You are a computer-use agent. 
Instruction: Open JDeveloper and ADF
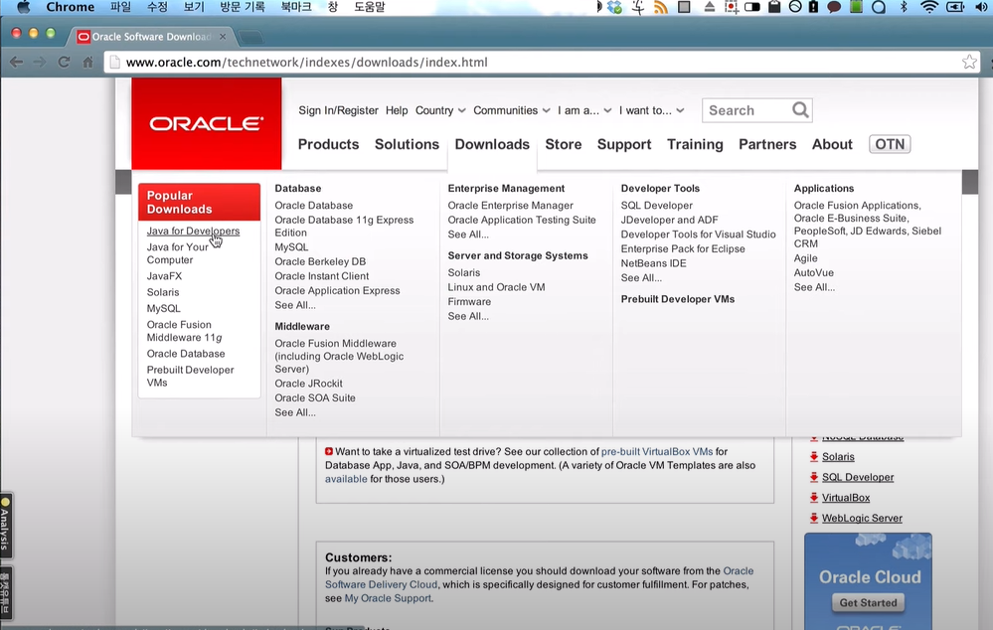[x=669, y=220]
